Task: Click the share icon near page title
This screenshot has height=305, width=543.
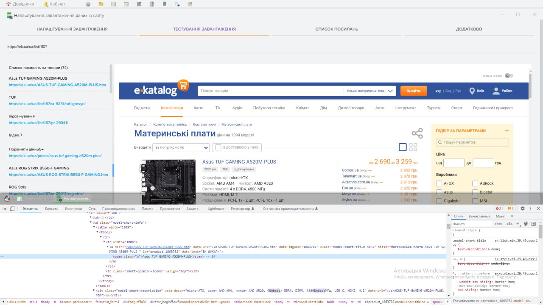Action: tap(417, 133)
